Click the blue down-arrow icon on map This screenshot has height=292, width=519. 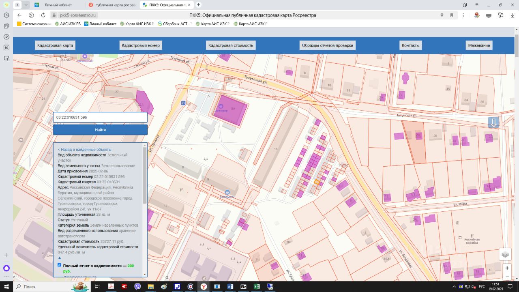click(493, 122)
